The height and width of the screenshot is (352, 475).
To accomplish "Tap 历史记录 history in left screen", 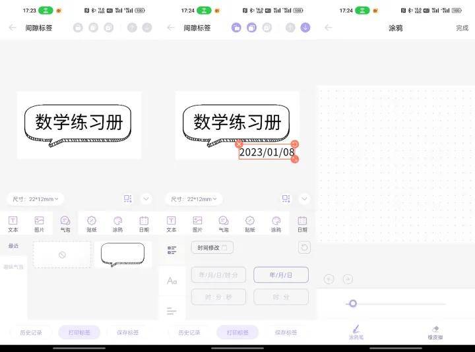I will [x=31, y=332].
